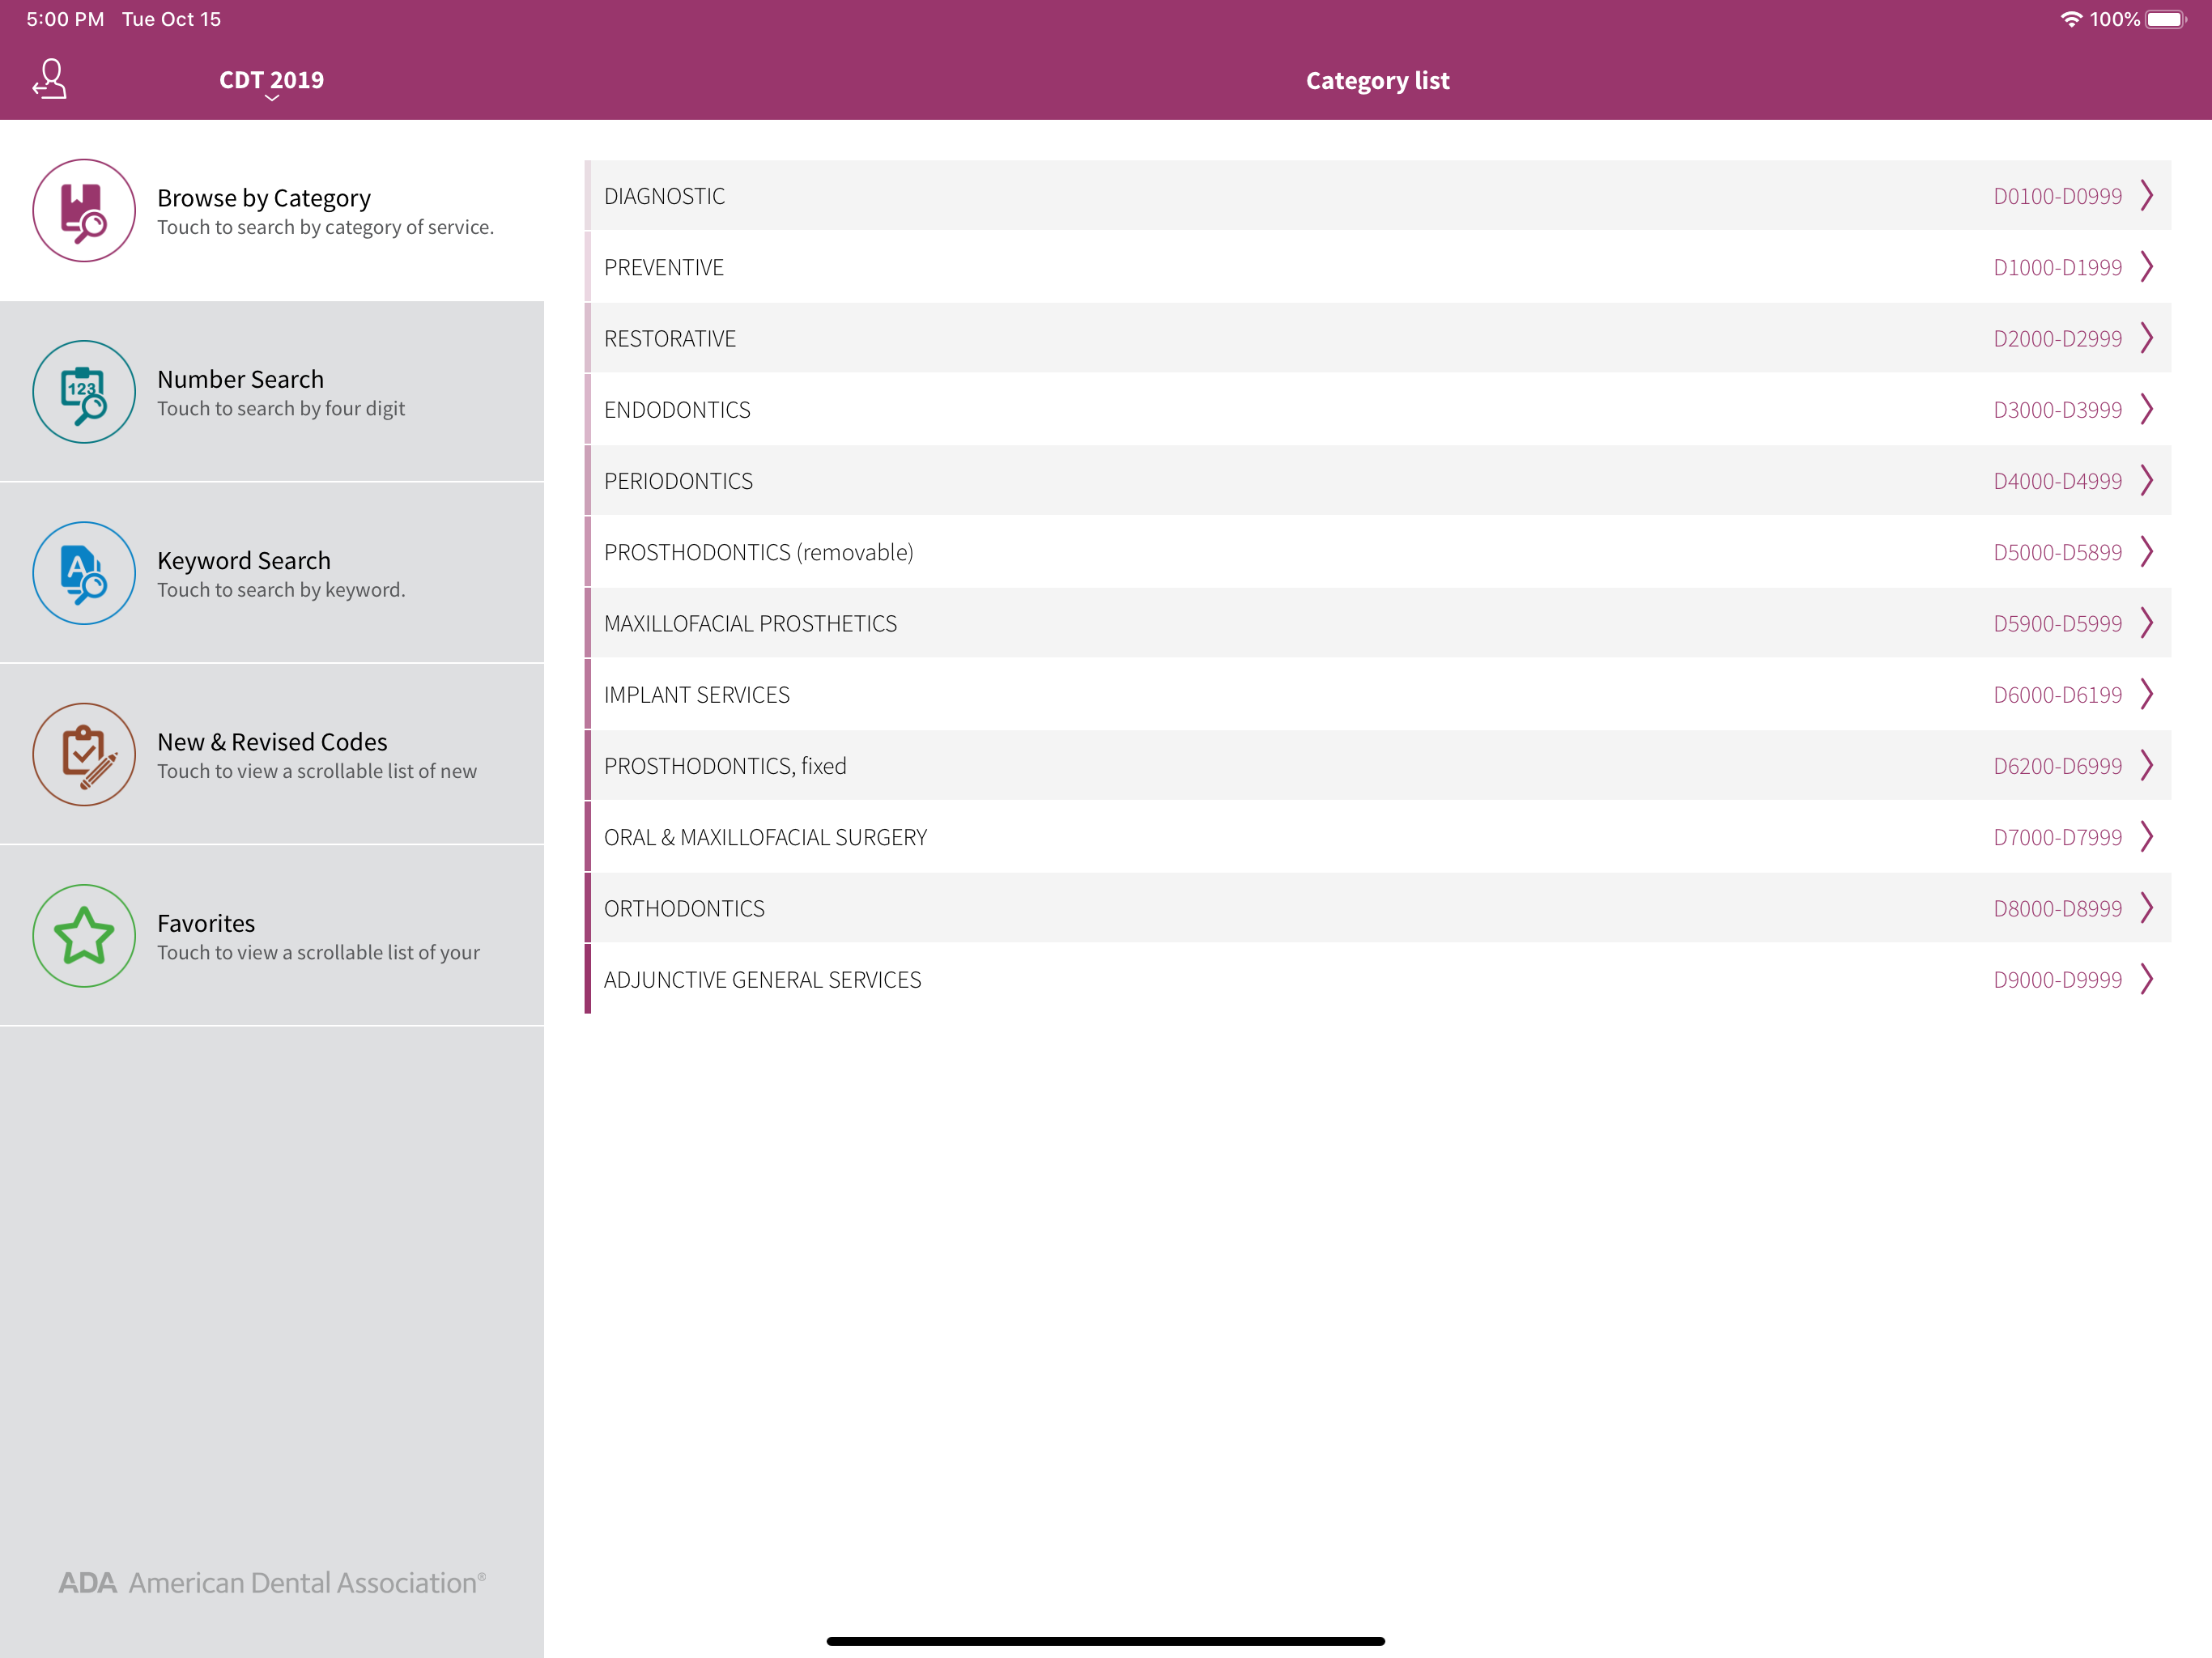Expand the RESTORATIVE category chevron
This screenshot has width=2212, height=1658.
pyautogui.click(x=2147, y=338)
